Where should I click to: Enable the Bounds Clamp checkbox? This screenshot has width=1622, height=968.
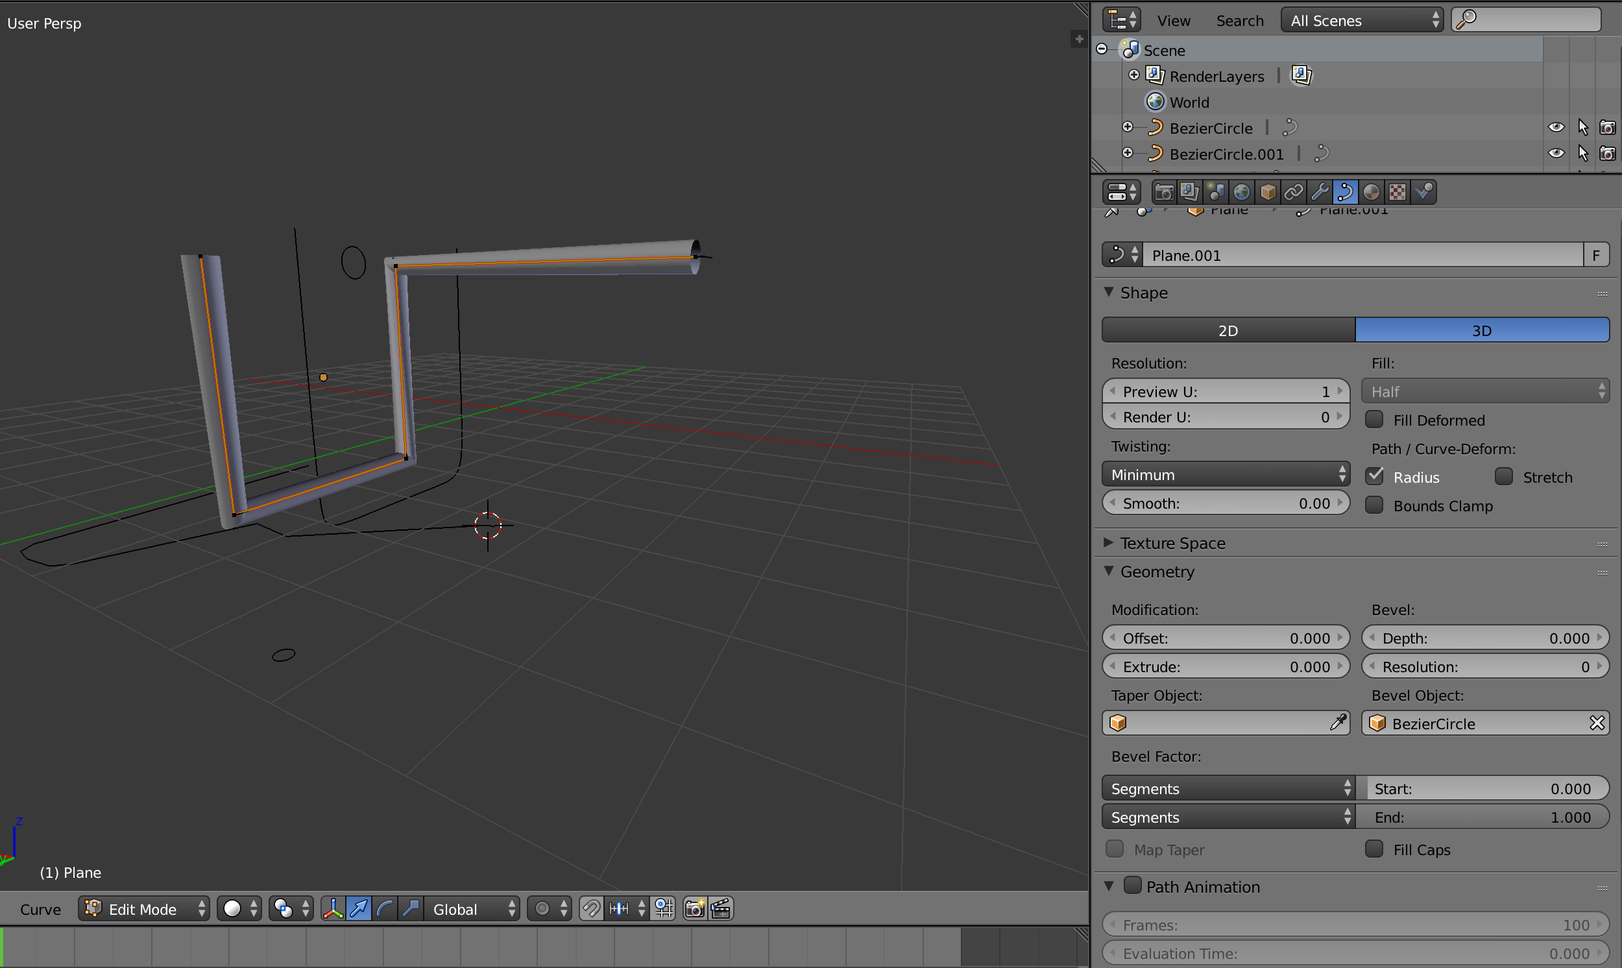pyautogui.click(x=1374, y=505)
